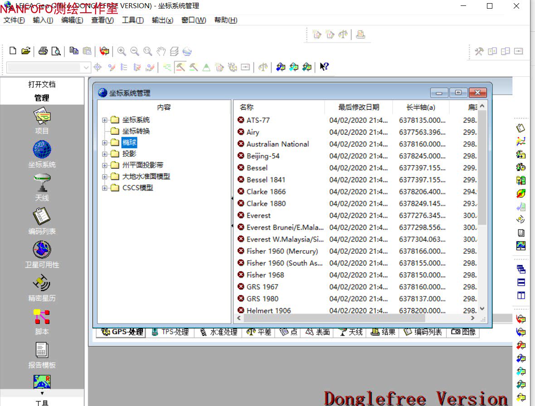Select the 坐标系统 globe icon in sidebar
The width and height of the screenshot is (535, 406).
[42, 150]
